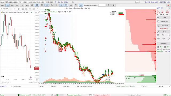Open the date range selector at chart bottom

pyautogui.click(x=6, y=83)
